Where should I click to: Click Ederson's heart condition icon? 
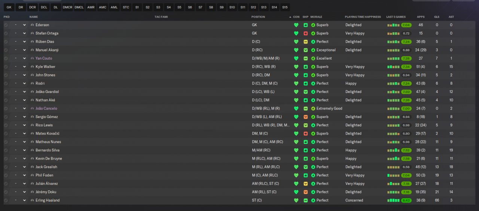(x=296, y=25)
